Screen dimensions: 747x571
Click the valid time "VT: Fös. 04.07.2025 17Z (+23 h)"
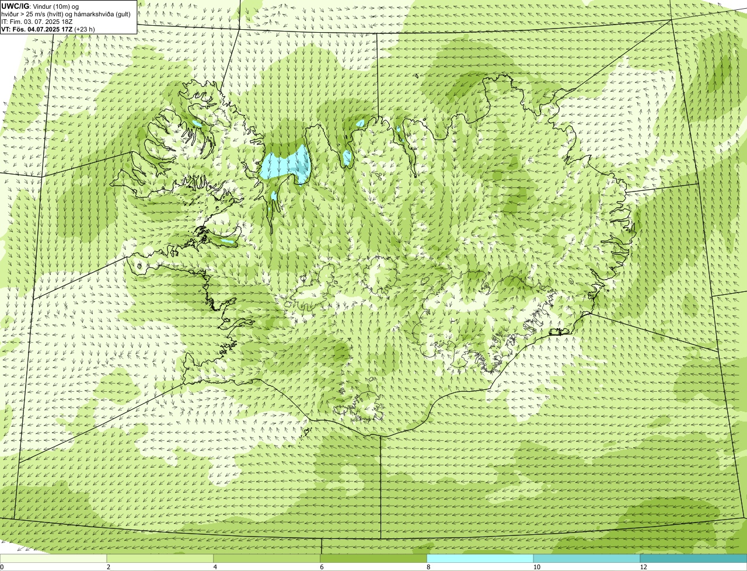pos(48,29)
